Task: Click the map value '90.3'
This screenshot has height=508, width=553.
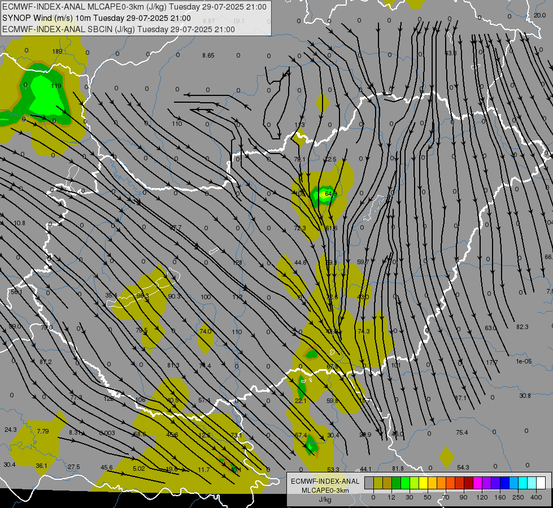Action: click(174, 296)
